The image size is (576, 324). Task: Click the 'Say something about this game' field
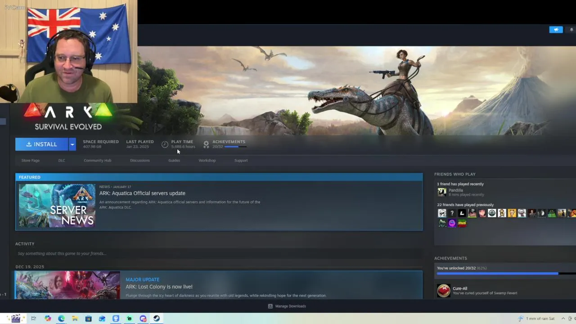219,253
